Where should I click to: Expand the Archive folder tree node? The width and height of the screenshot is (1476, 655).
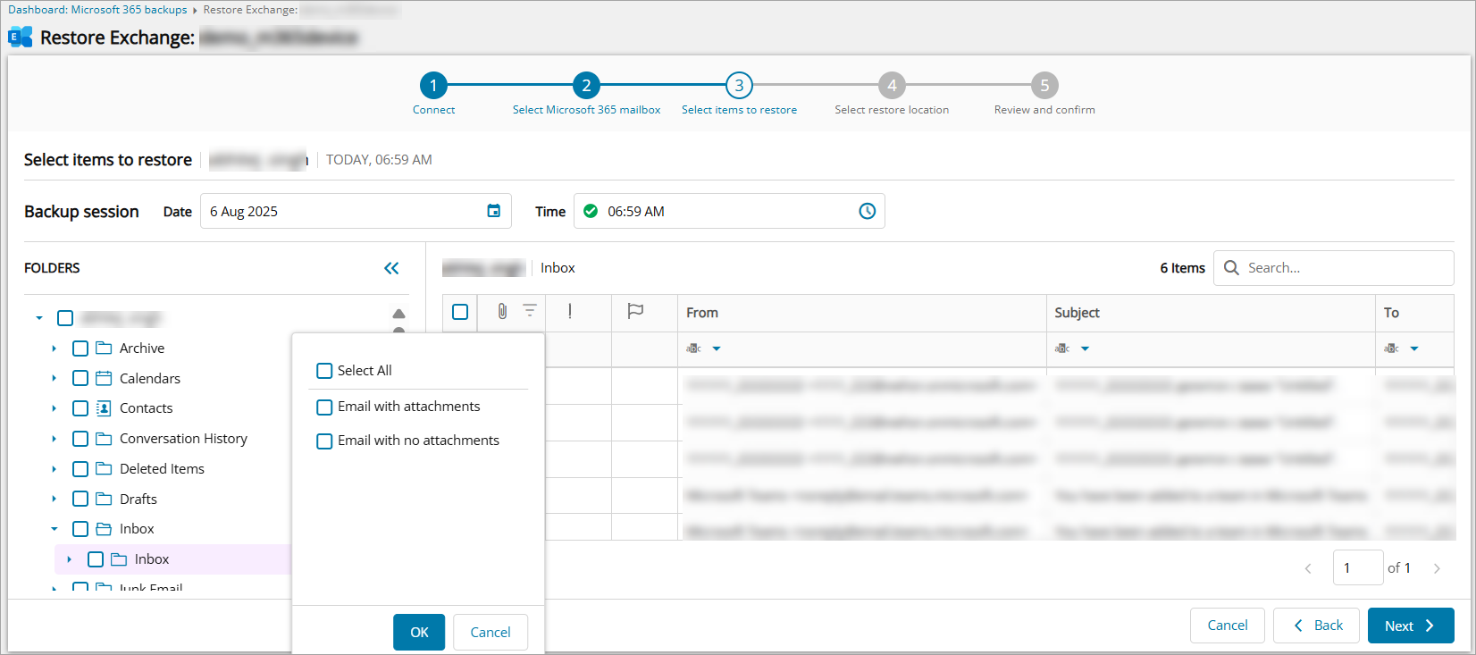(x=55, y=348)
